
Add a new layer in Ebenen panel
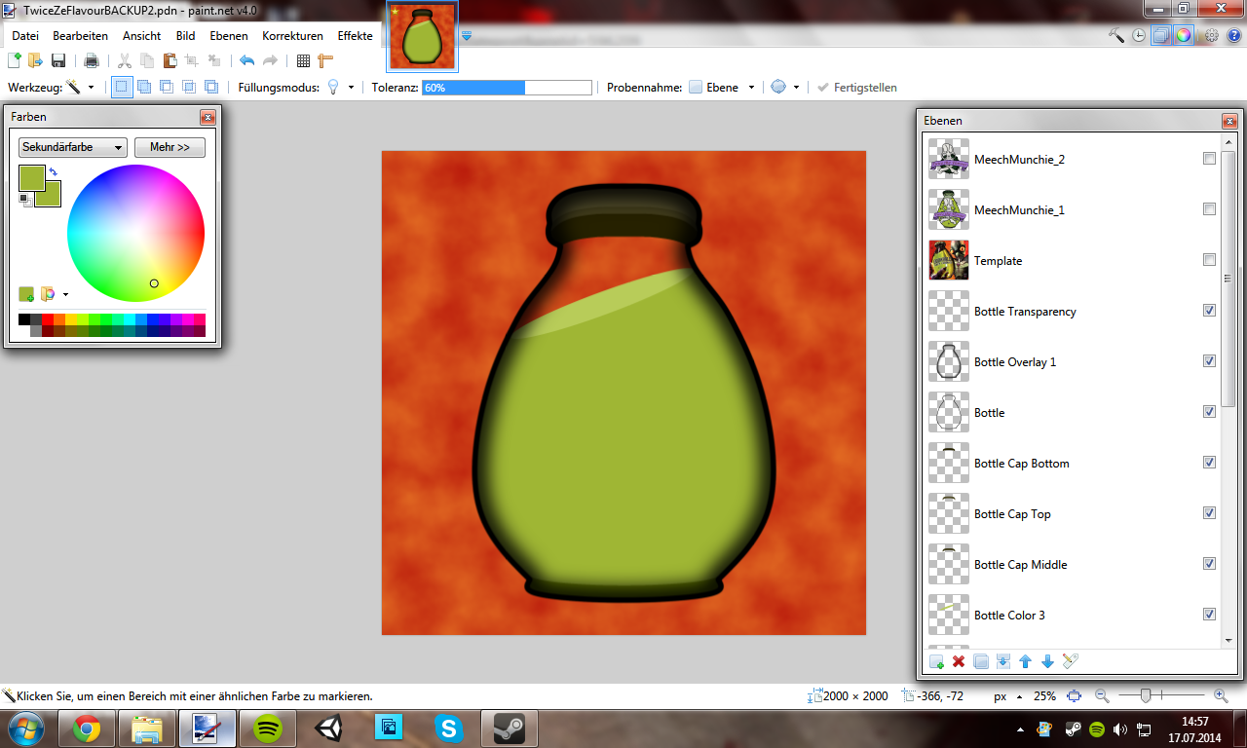(936, 662)
